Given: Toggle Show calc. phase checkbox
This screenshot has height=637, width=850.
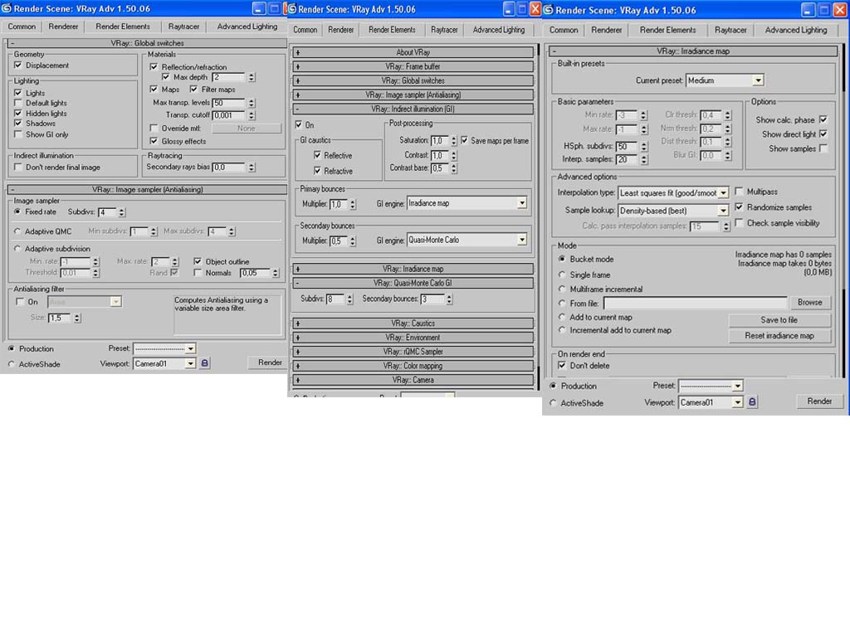Looking at the screenshot, I should pyautogui.click(x=823, y=119).
